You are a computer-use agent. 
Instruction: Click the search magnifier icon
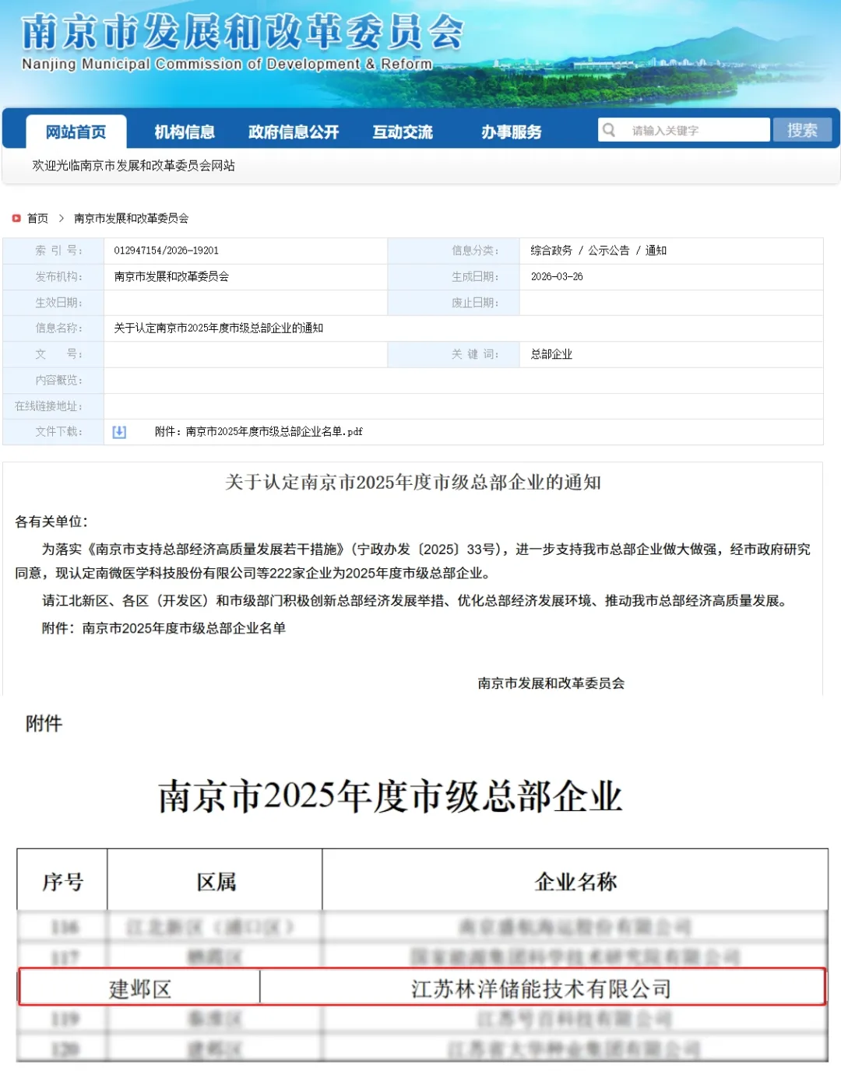(x=610, y=130)
